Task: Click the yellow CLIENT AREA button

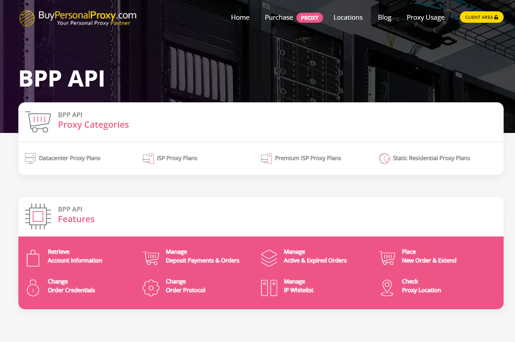Action: (481, 17)
